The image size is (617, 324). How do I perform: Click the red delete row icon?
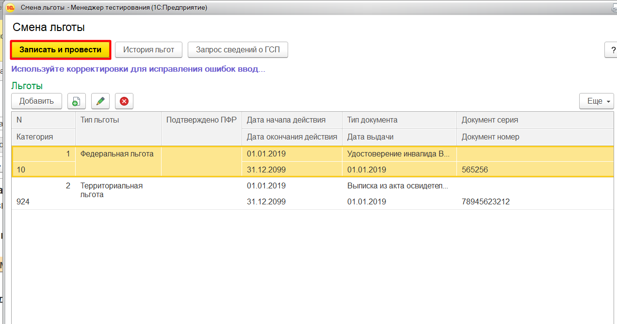point(124,101)
